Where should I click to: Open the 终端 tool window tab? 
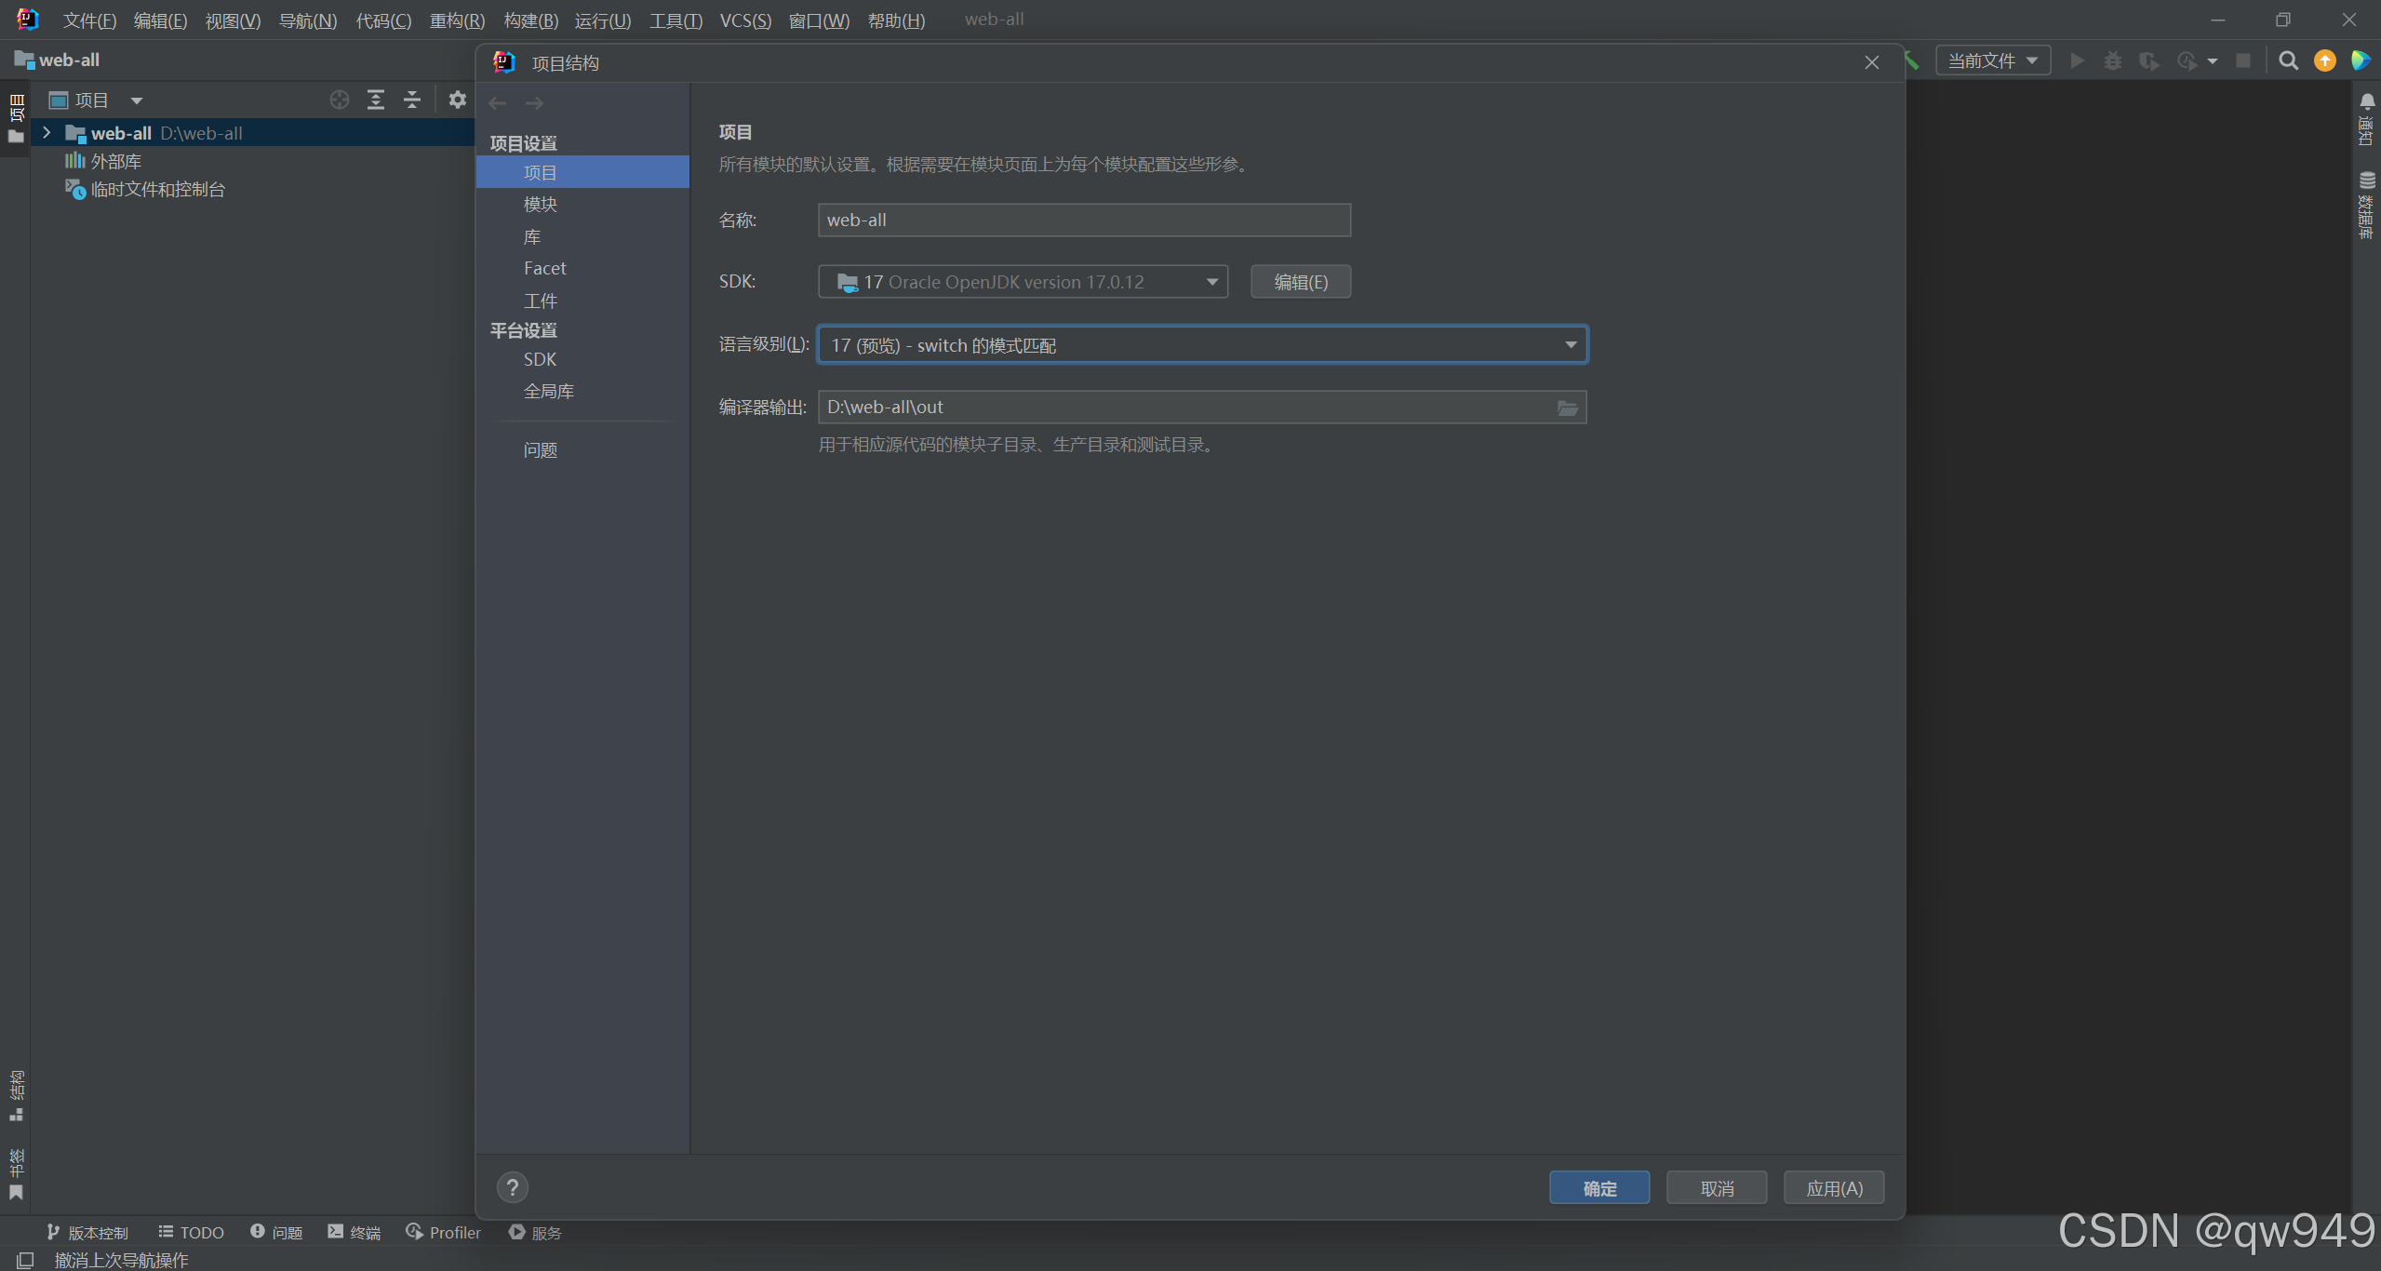click(x=354, y=1232)
